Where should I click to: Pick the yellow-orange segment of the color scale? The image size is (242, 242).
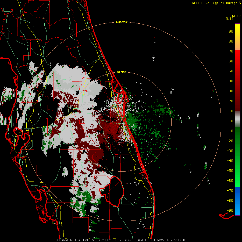click(237, 37)
